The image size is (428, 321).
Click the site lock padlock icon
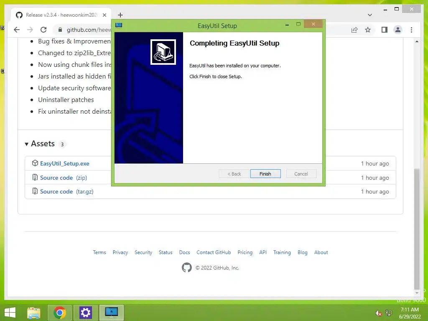pyautogui.click(x=60, y=30)
